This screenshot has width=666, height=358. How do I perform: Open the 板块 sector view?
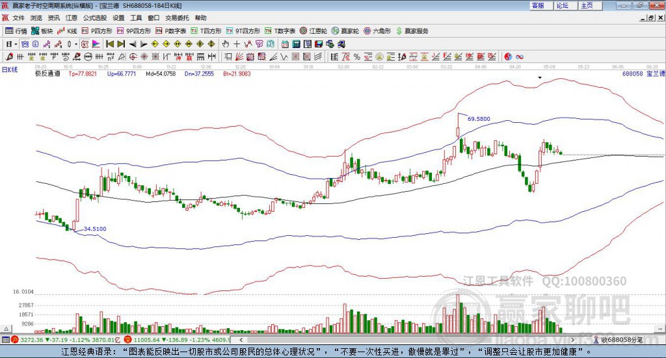42,31
